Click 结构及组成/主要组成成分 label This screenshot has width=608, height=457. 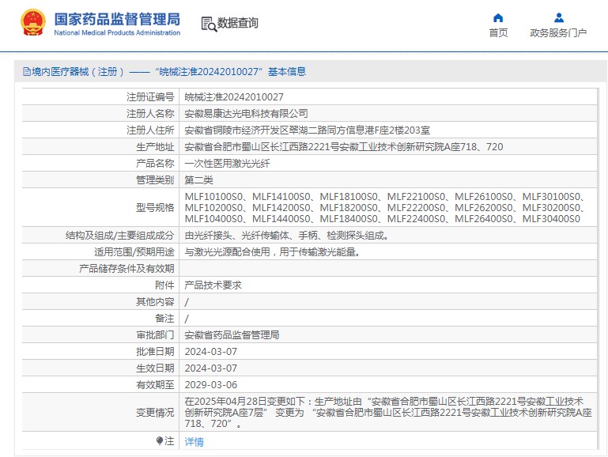[120, 236]
